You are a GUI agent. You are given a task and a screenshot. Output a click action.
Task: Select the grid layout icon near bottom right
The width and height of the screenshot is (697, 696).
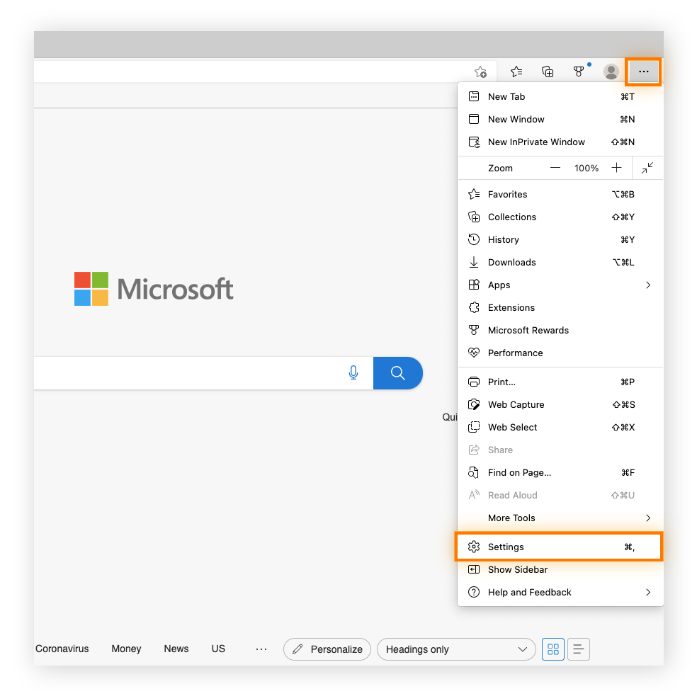coord(553,649)
